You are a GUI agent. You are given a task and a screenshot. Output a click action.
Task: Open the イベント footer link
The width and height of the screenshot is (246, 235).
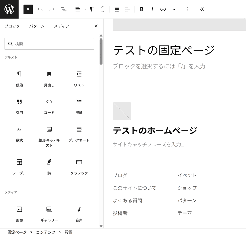click(x=187, y=175)
